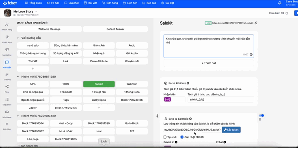Open the Default Answer block
298x148 pixels.
[x=115, y=29]
